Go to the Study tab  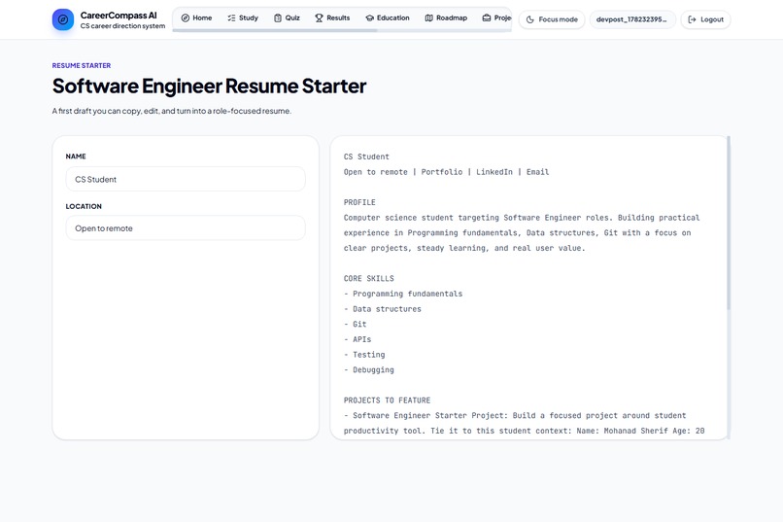point(243,17)
